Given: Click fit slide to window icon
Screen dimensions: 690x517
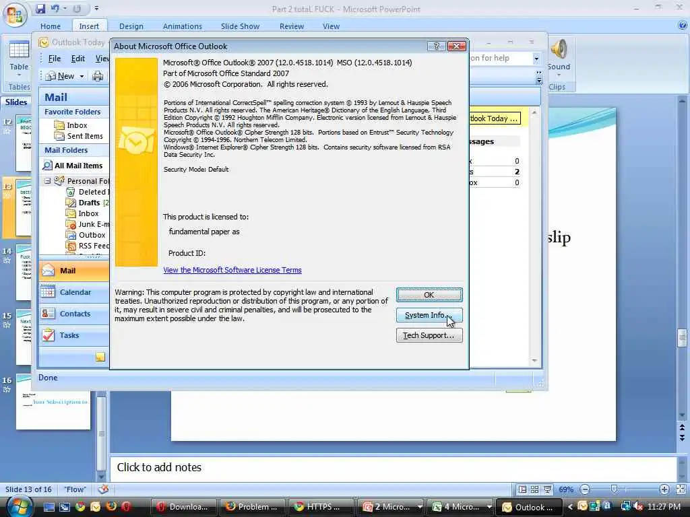Looking at the screenshot, I should point(681,489).
